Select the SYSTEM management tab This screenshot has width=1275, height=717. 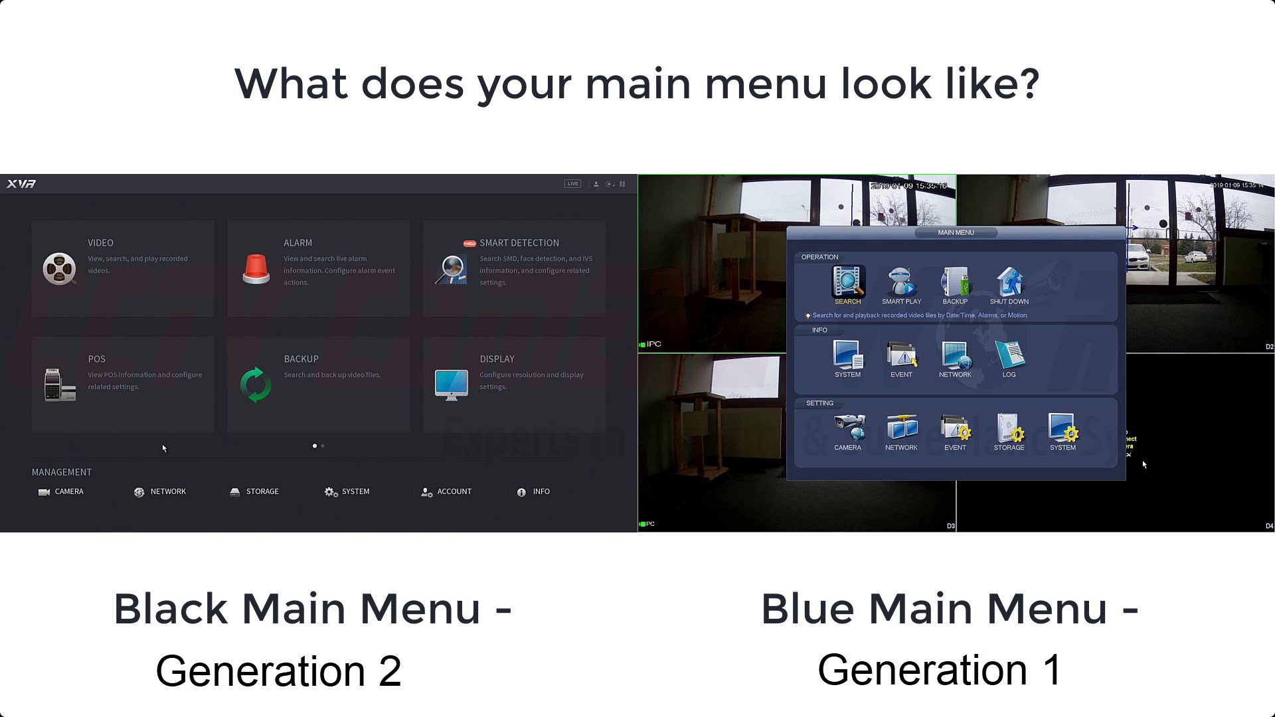pos(355,491)
